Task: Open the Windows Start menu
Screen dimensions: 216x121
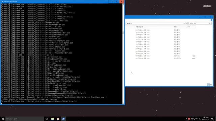Action: pyautogui.click(x=3, y=119)
